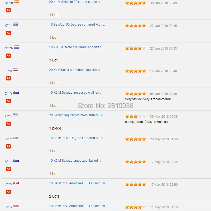The image size is (211, 211).
Task: Click the date '27 Jun 2018 08:15'
Action: pos(163,26)
